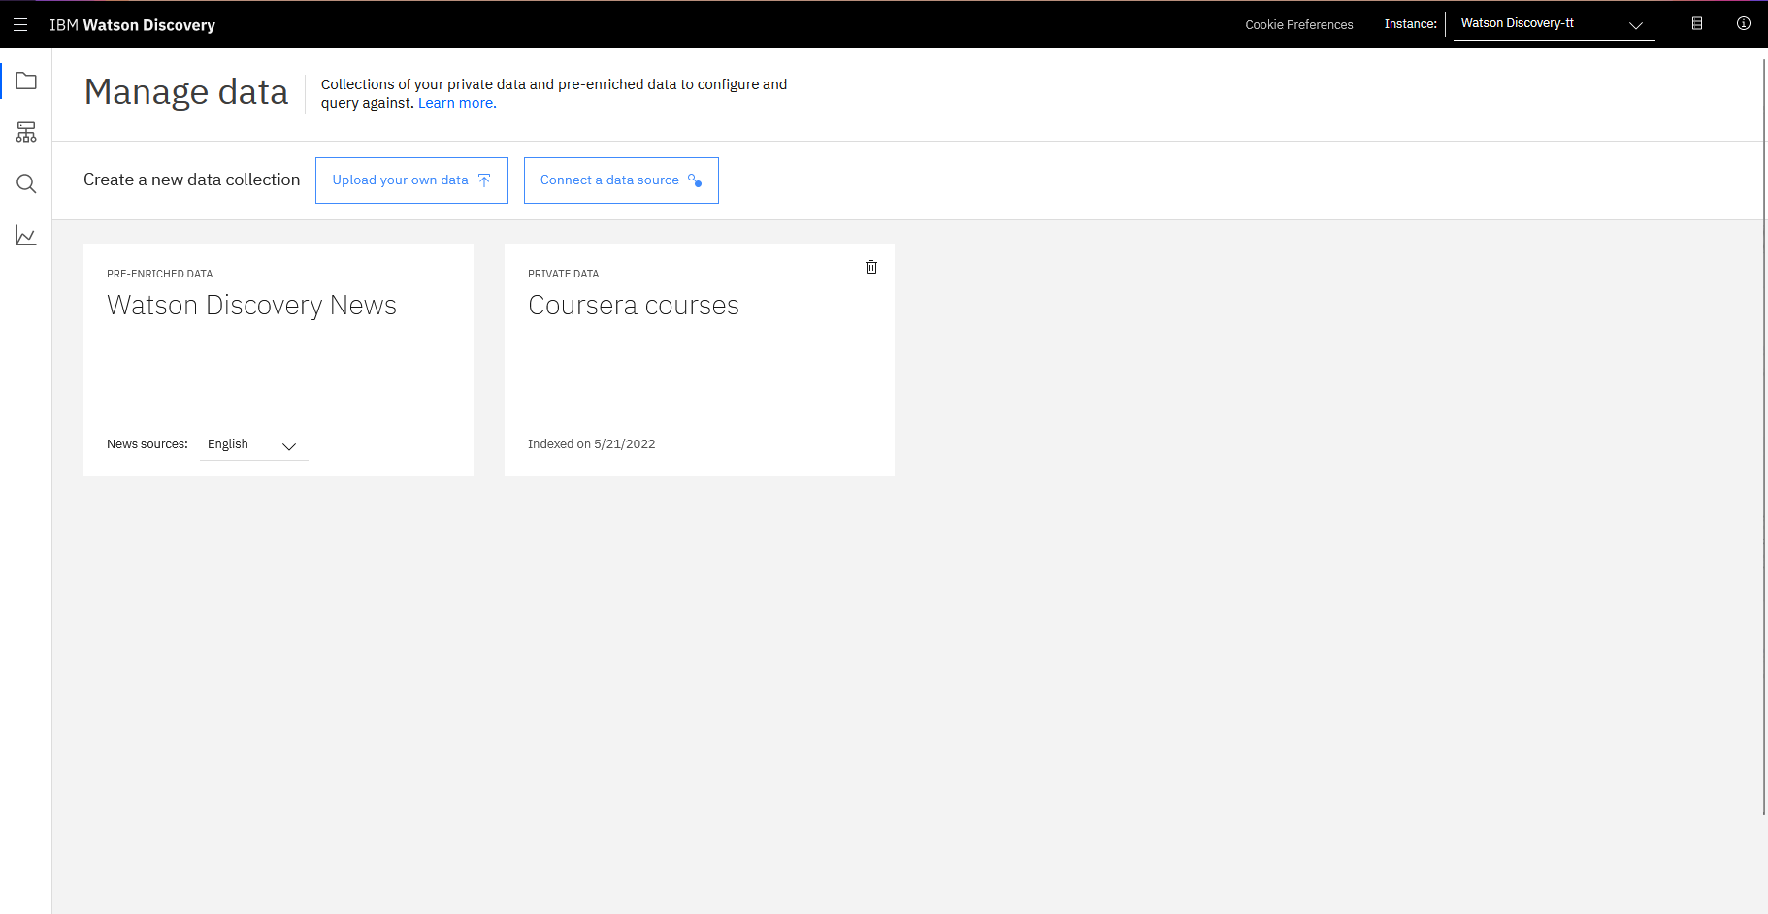This screenshot has height=914, width=1768.
Task: Click Connect a data source
Action: (x=621, y=180)
